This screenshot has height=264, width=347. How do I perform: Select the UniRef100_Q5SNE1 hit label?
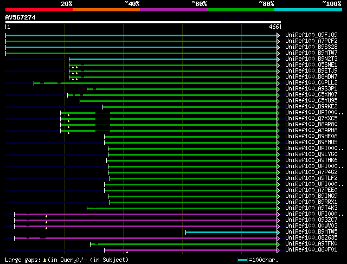click(304, 65)
